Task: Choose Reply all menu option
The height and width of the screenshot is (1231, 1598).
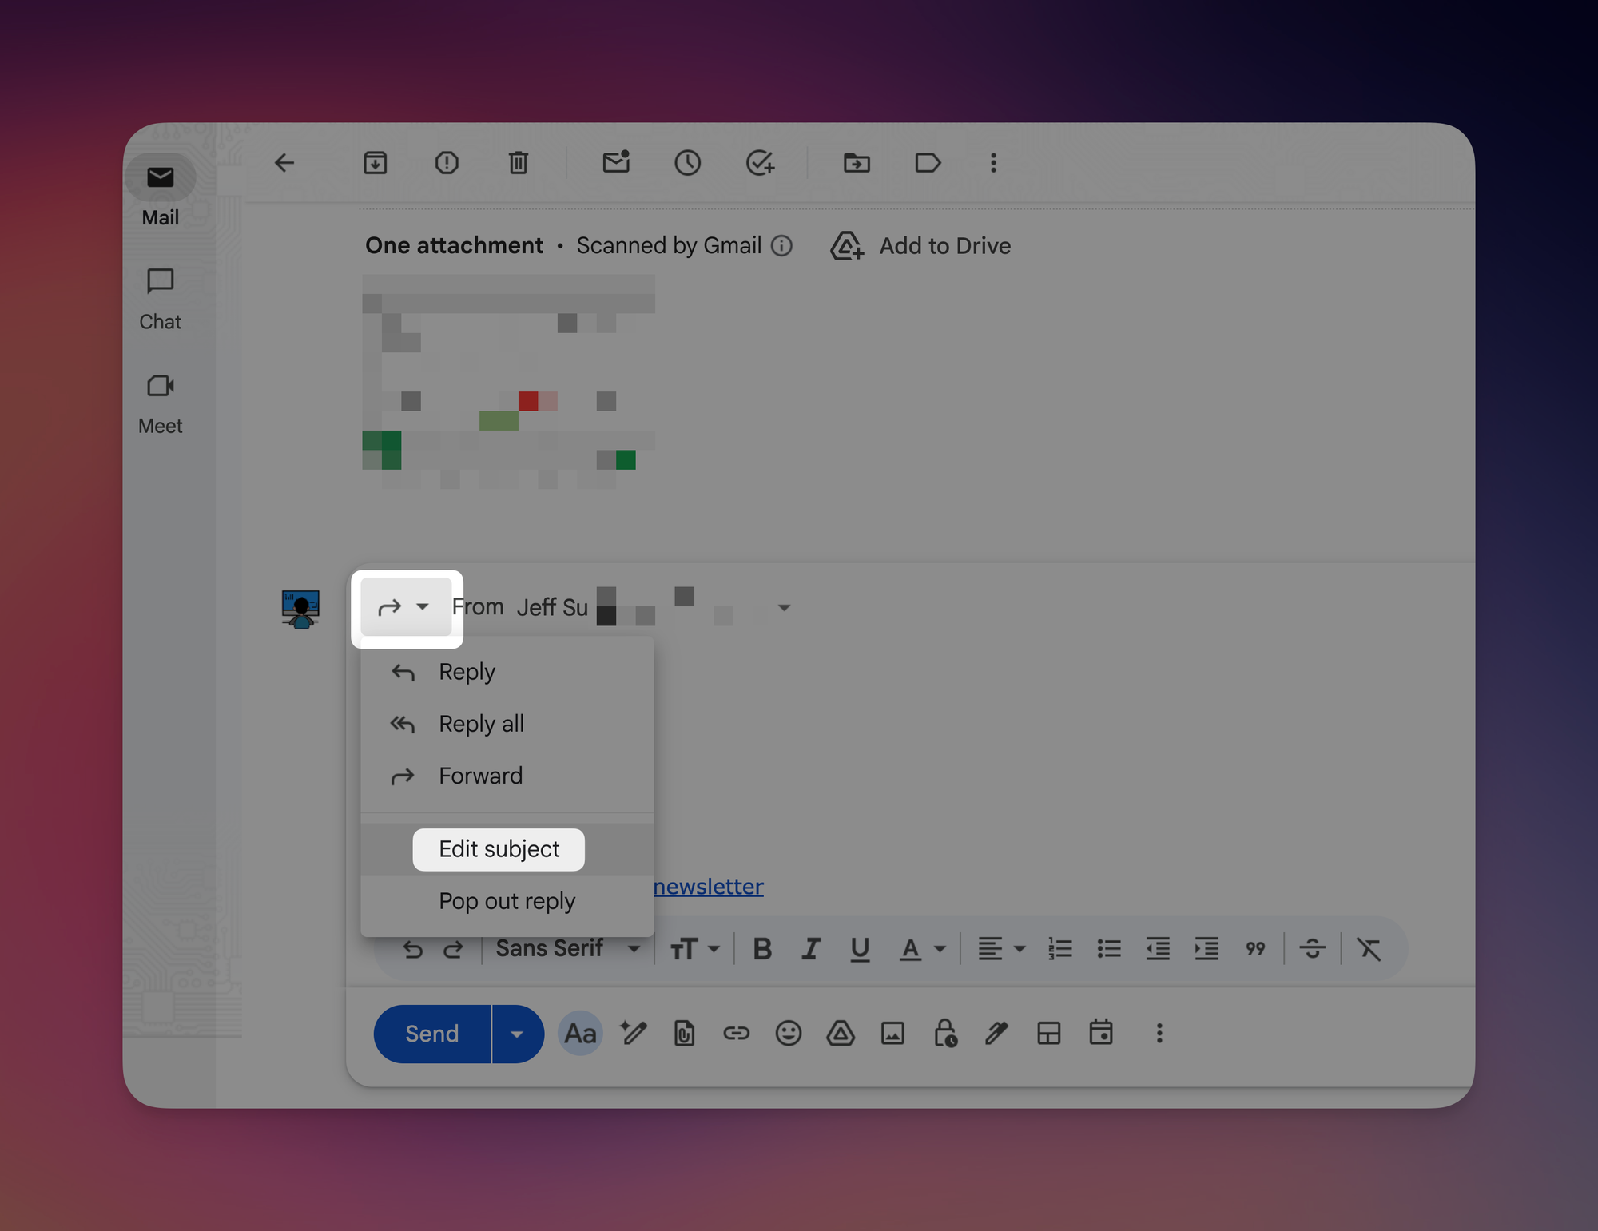Action: 481,724
